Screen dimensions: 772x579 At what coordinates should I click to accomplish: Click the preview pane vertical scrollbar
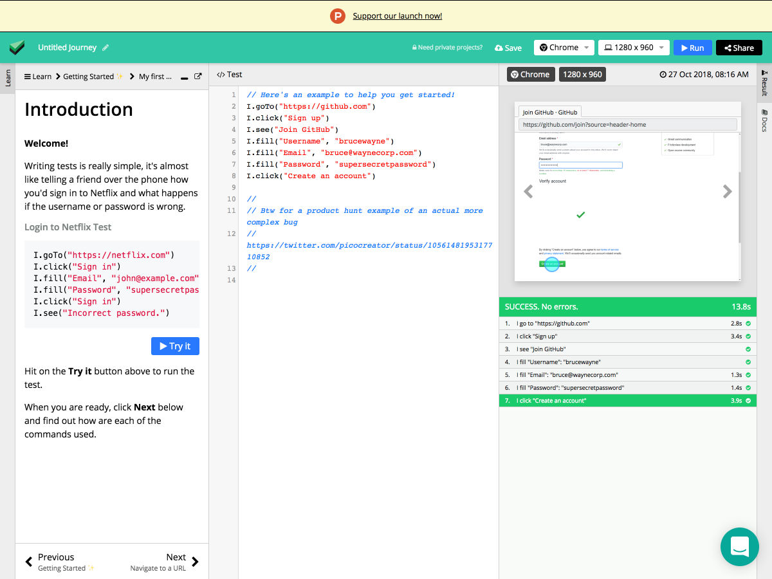pos(739,207)
